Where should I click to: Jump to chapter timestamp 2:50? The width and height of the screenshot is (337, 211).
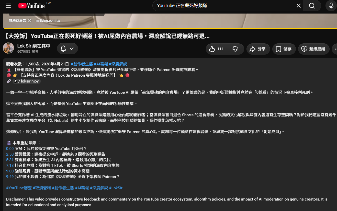click(x=10, y=154)
